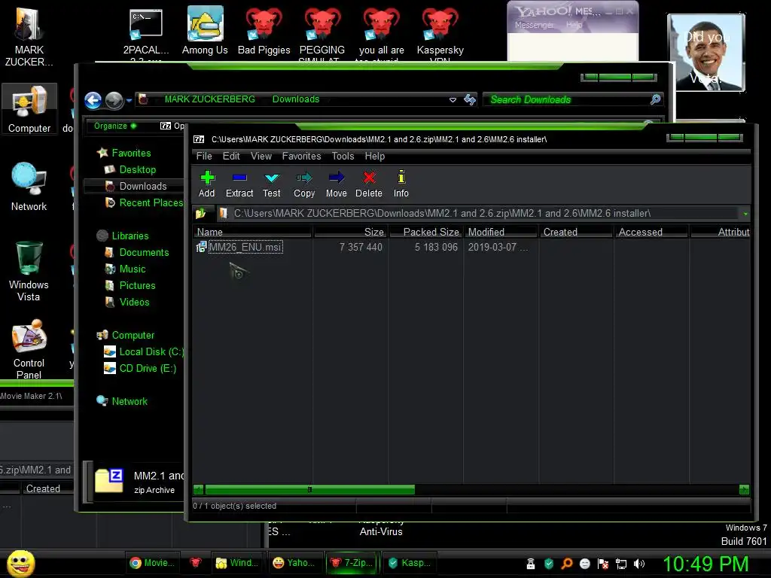Open Among Us desktop icon

point(205,30)
